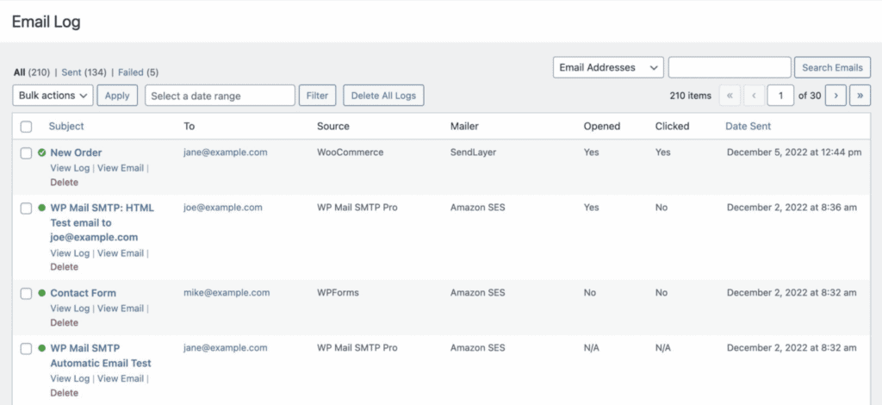Click the current page number field
Image resolution: width=882 pixels, height=405 pixels.
780,96
